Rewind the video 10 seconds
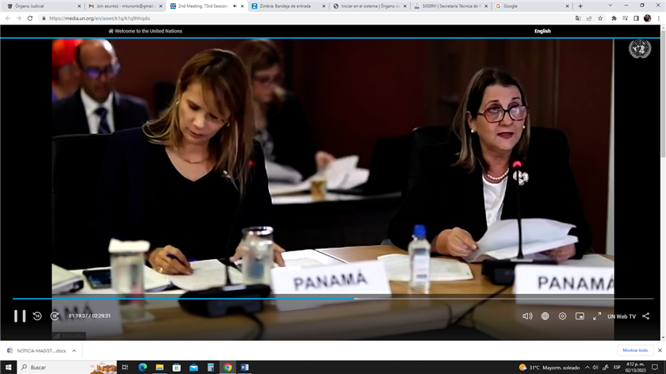666x374 pixels. click(x=37, y=316)
